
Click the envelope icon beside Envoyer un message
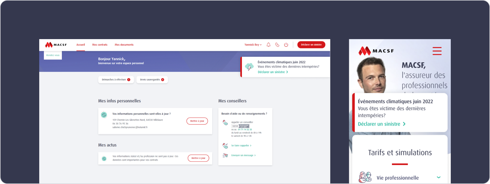tap(225, 155)
